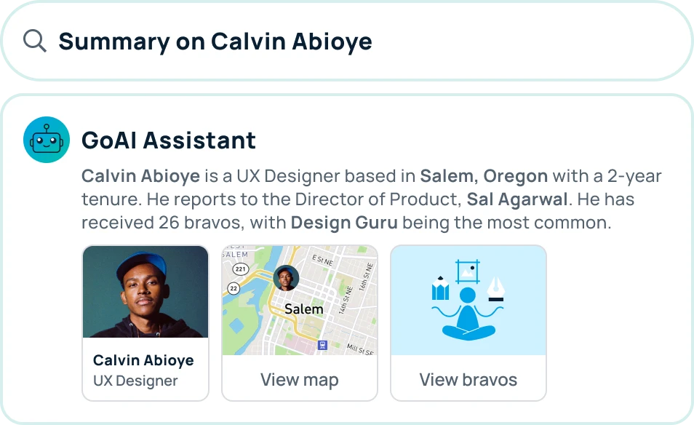Click the Calvin Abioye name under photo

(x=143, y=360)
